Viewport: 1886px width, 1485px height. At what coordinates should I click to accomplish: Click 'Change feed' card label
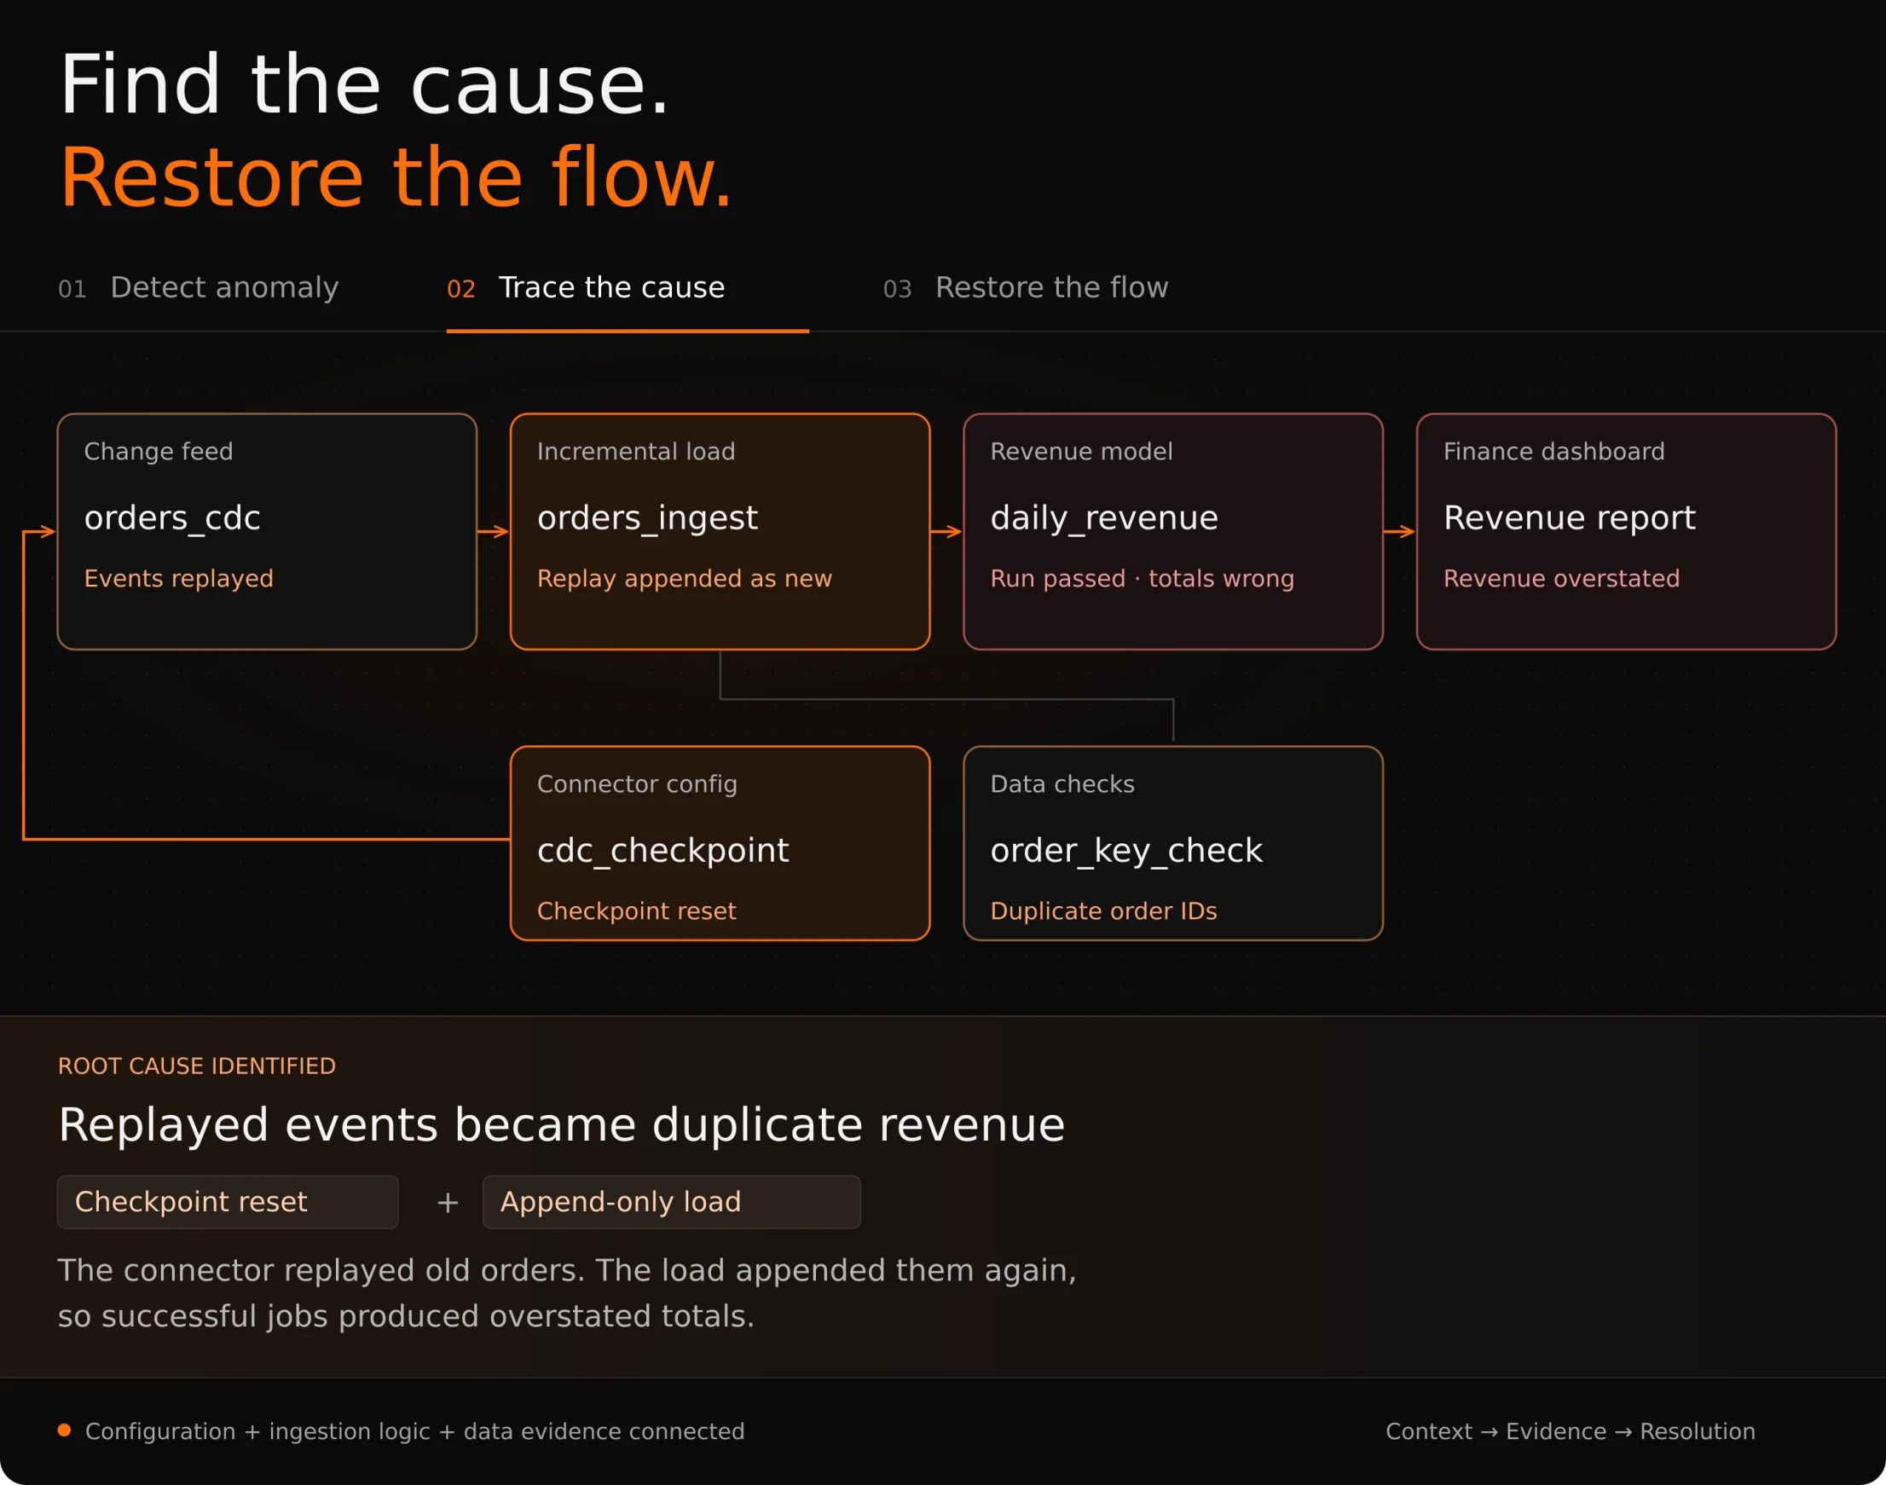pos(159,451)
